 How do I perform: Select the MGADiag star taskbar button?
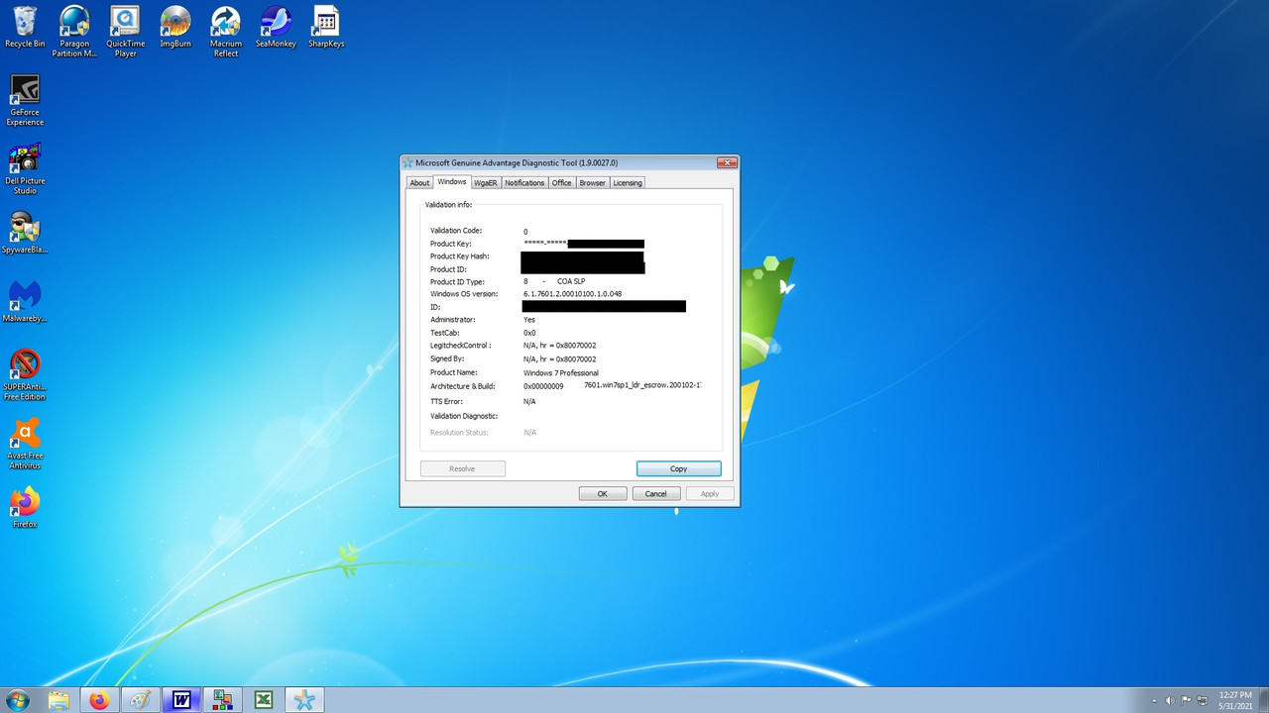[x=304, y=700]
